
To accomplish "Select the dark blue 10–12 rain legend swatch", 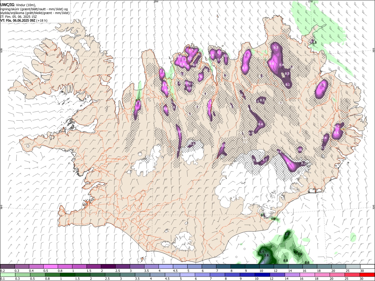I will 262,275.
